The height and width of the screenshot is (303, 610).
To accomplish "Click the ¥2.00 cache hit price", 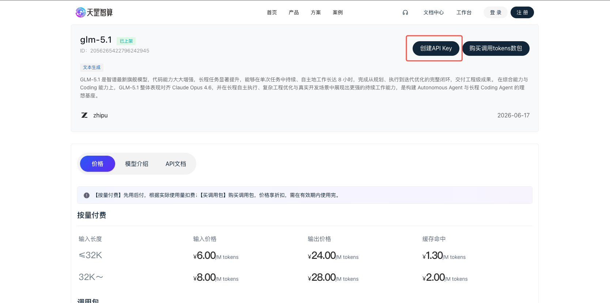I will click(x=445, y=277).
